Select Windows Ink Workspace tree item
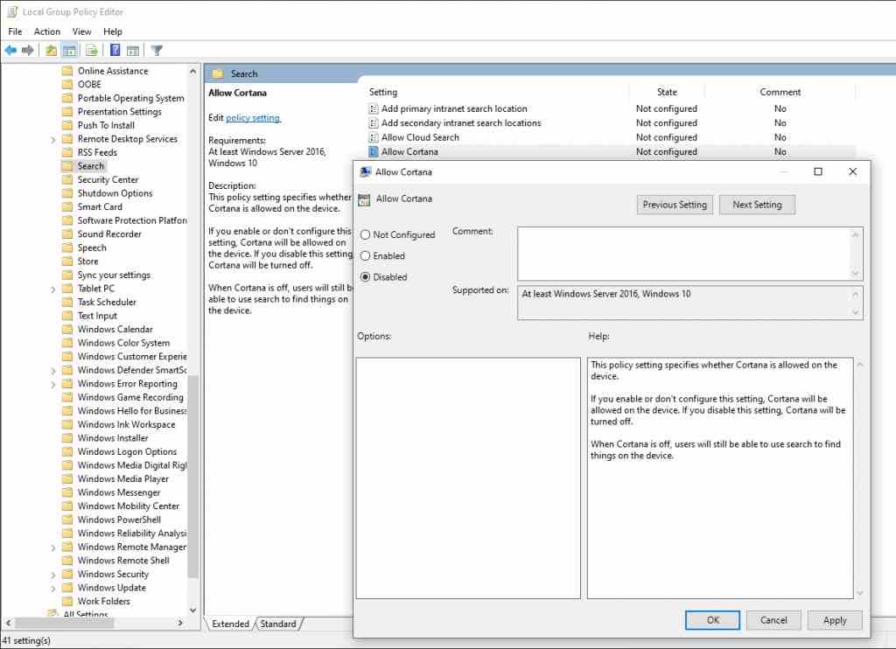This screenshot has height=649, width=896. click(126, 425)
